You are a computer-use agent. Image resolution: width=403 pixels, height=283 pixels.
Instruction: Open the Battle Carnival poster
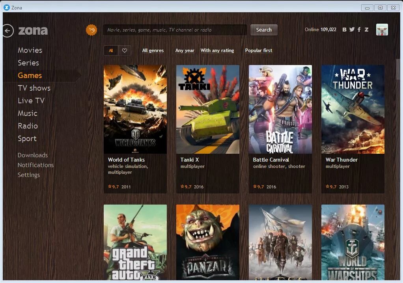(280, 110)
